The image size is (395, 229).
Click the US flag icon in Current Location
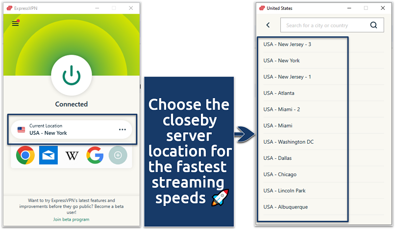point(21,129)
